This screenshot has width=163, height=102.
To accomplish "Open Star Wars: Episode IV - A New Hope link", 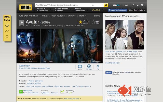I will (121, 52).
